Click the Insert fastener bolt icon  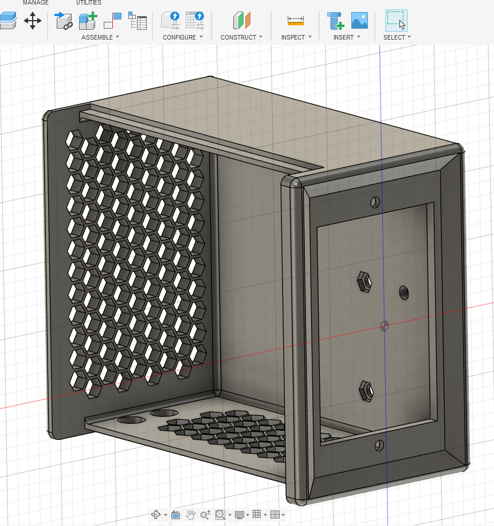335,21
